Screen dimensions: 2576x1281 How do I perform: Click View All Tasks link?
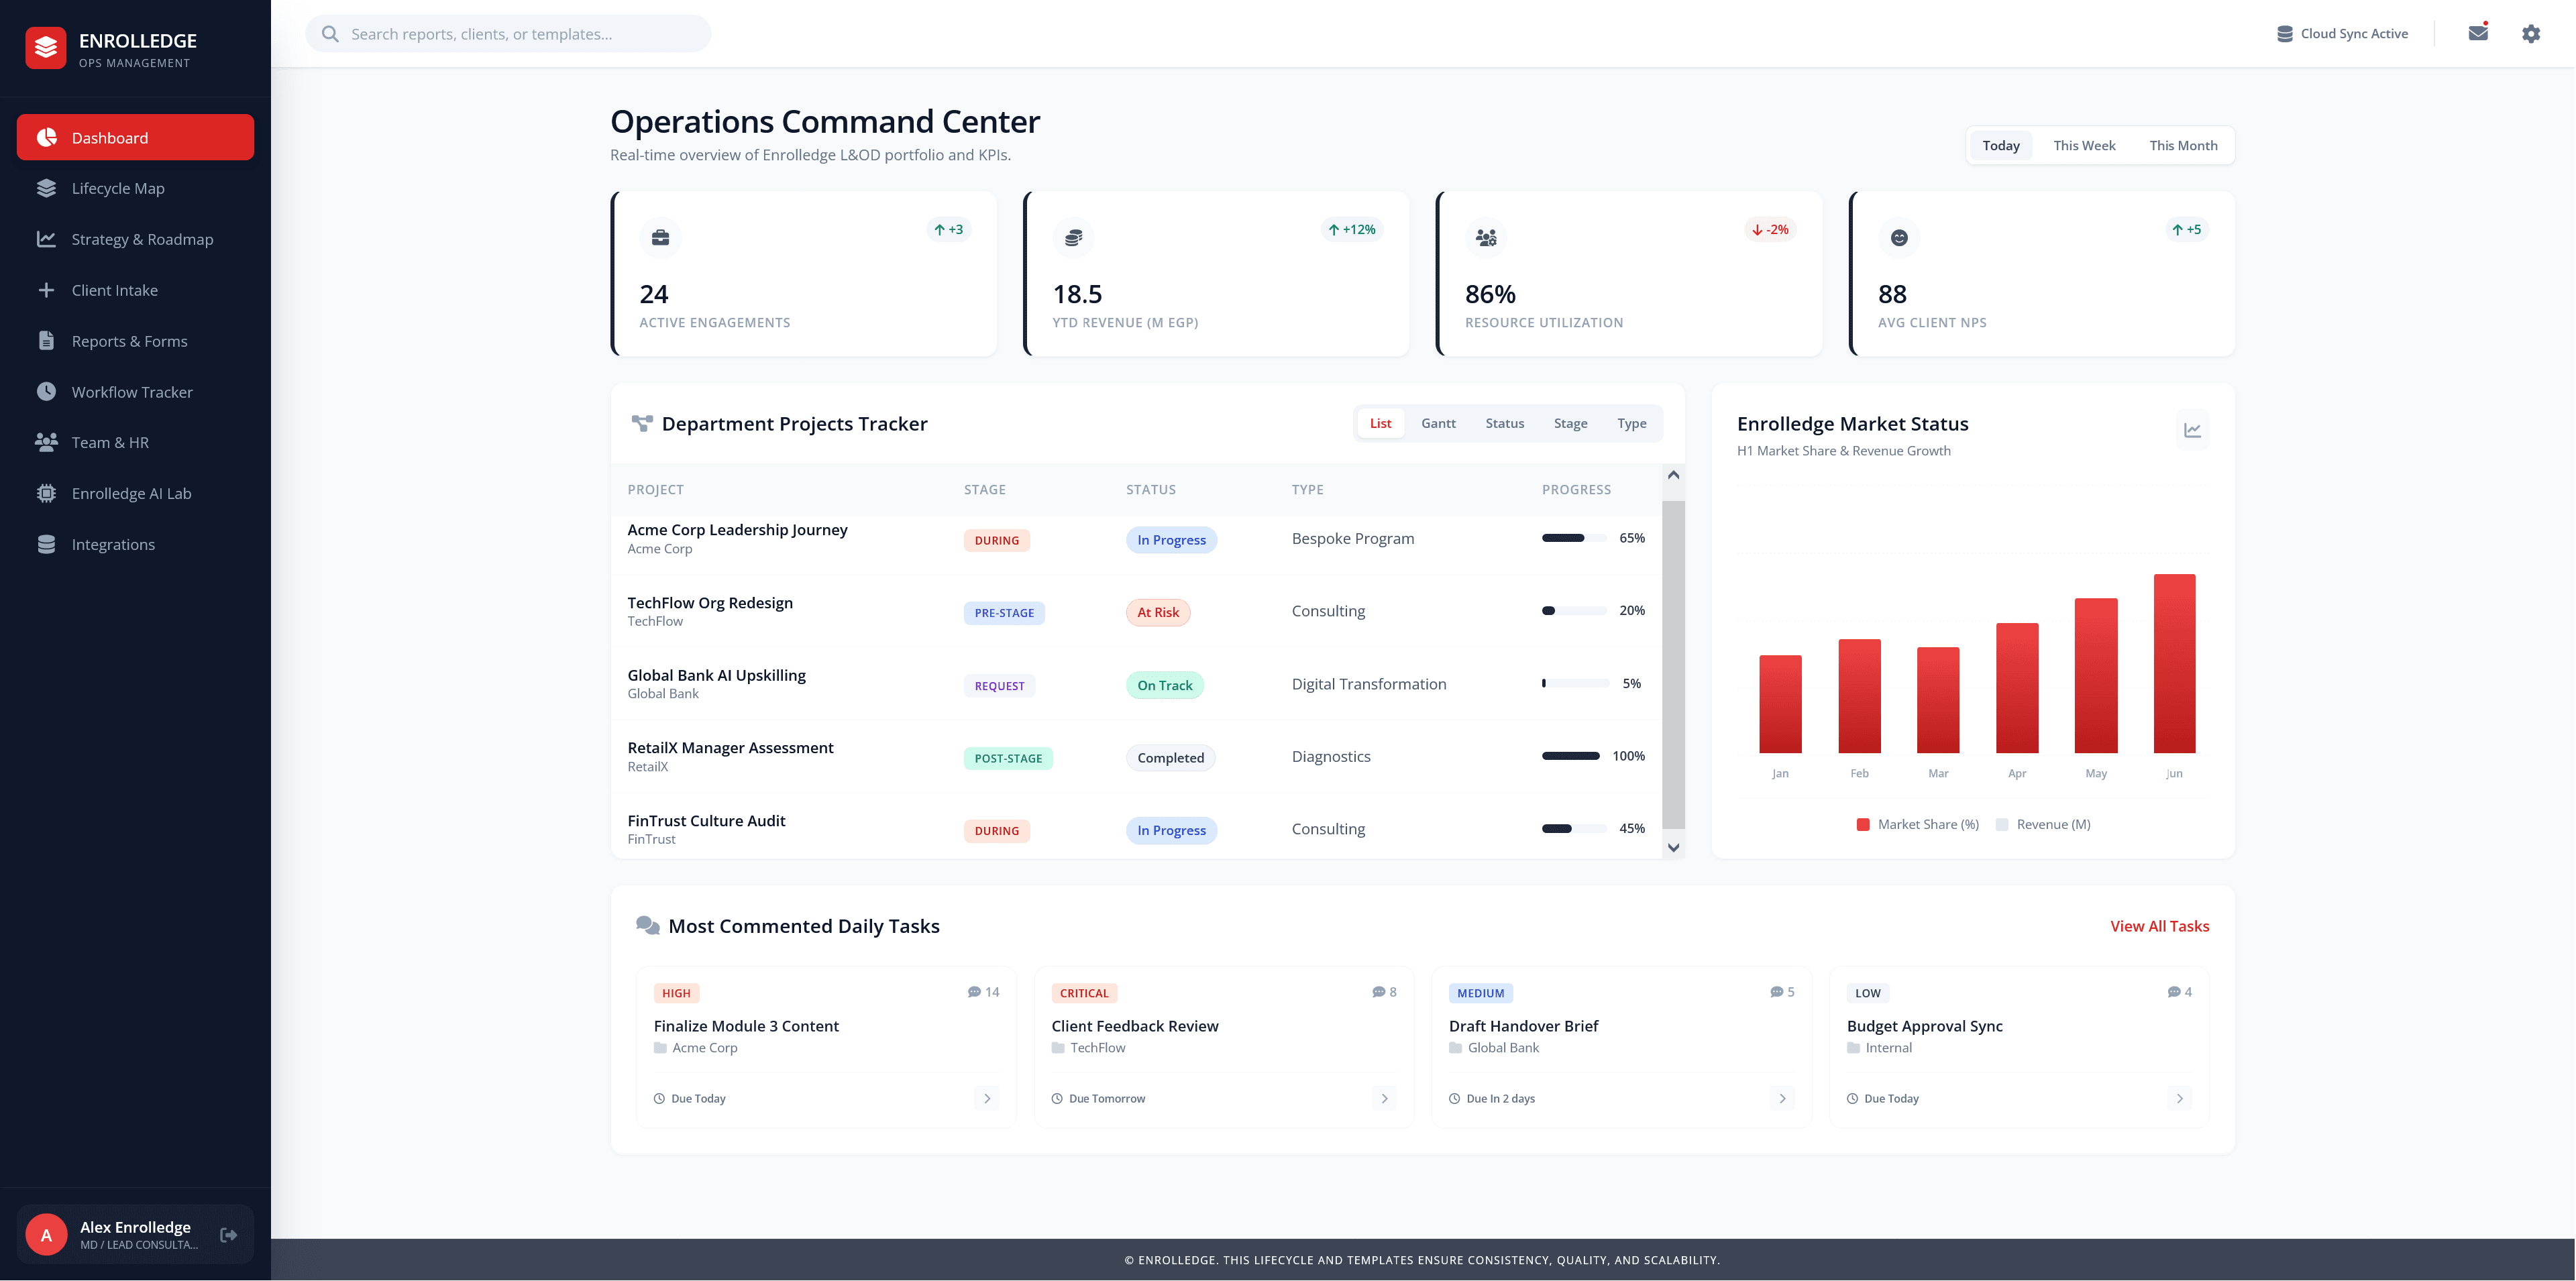pyautogui.click(x=2159, y=926)
